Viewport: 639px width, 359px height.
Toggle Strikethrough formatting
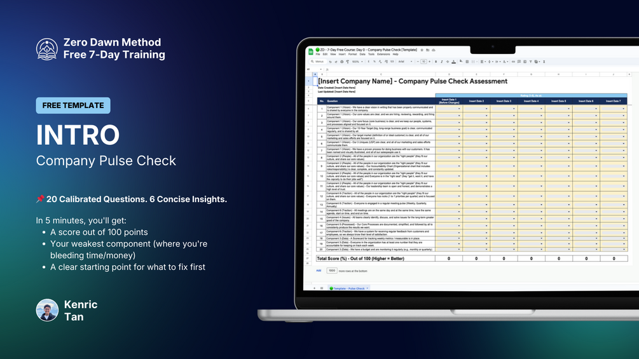[448, 62]
